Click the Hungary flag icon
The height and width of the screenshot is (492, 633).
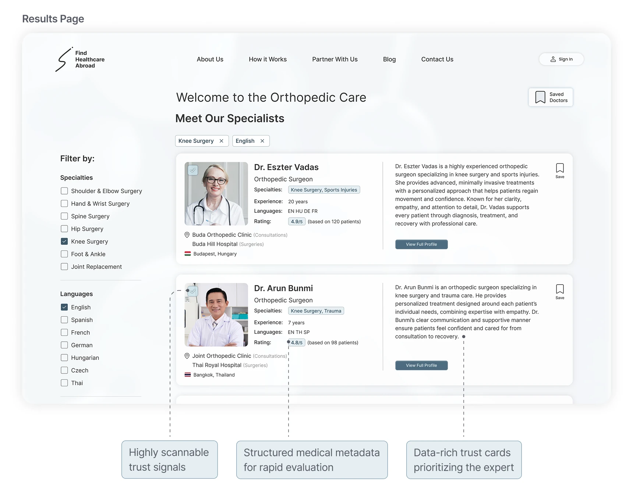(188, 254)
